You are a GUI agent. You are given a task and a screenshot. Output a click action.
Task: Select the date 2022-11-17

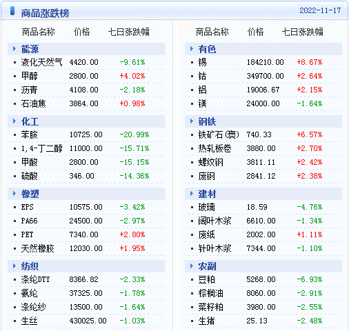[x=320, y=10]
